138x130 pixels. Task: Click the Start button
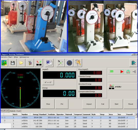tap(116, 104)
